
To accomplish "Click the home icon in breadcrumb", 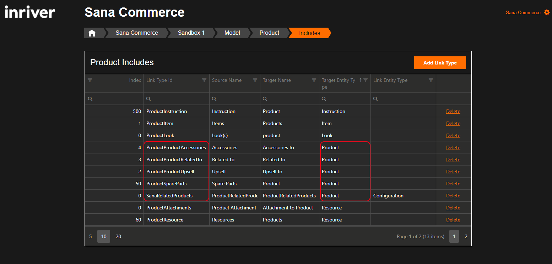I will click(x=92, y=33).
